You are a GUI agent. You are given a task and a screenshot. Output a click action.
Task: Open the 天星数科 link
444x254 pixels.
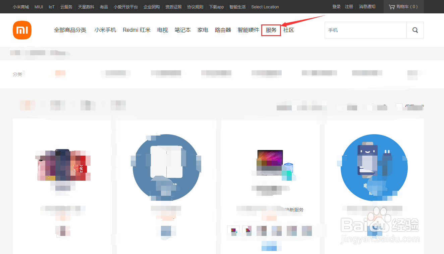[x=86, y=7]
